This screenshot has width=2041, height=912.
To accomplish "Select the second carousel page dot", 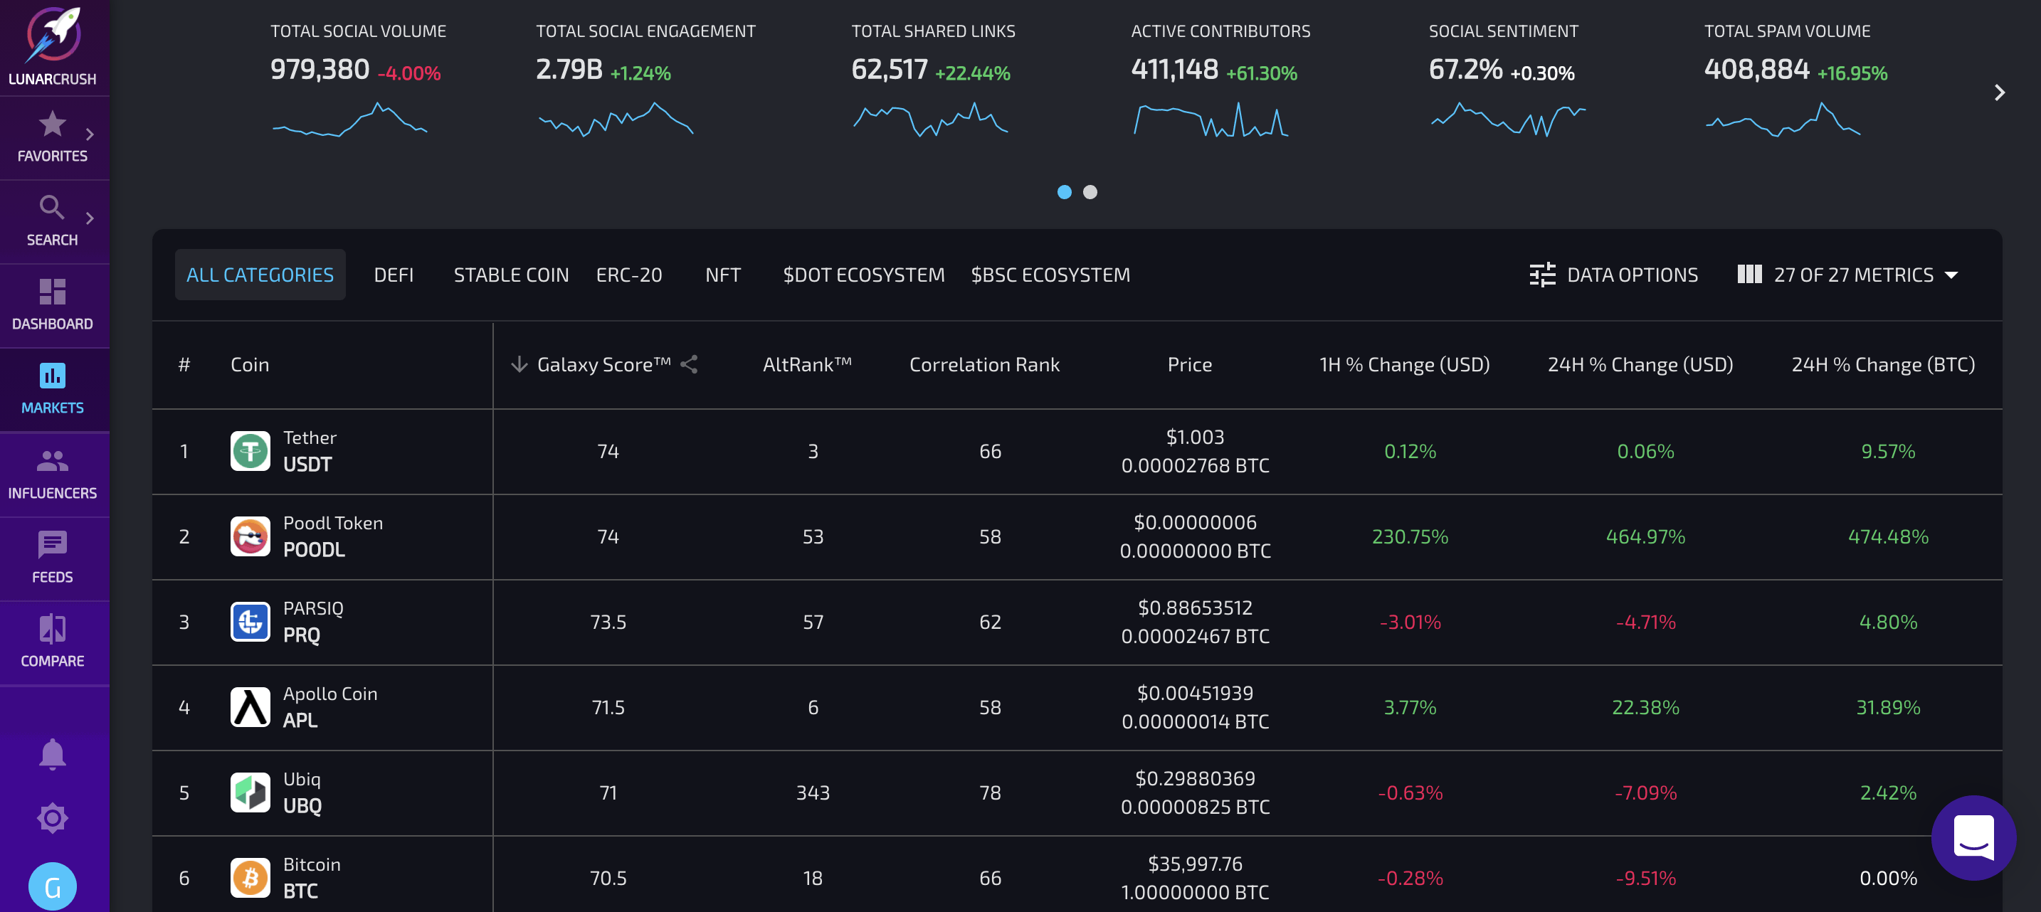I will point(1090,192).
